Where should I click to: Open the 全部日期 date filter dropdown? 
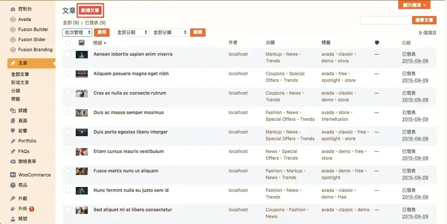click(x=132, y=33)
